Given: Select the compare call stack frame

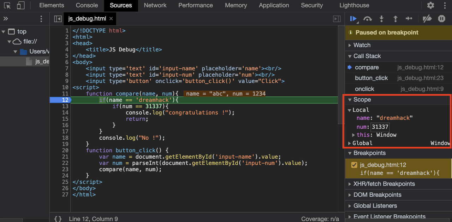Looking at the screenshot, I should pos(367,67).
